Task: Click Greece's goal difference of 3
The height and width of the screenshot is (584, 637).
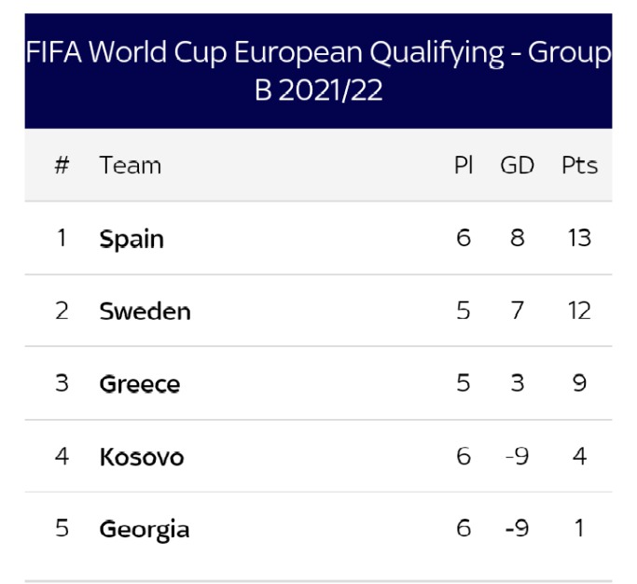Action: (x=518, y=383)
